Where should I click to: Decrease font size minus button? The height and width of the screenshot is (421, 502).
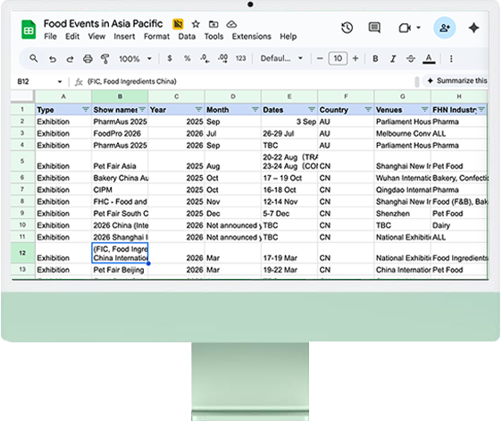point(320,59)
